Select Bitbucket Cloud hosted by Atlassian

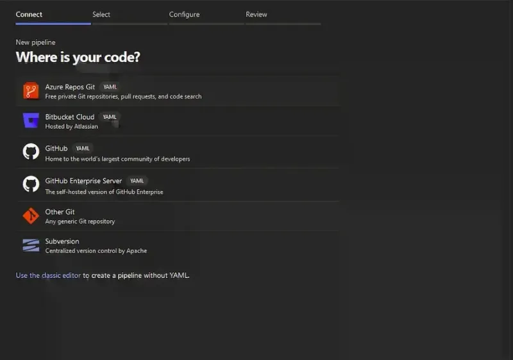[x=70, y=117]
